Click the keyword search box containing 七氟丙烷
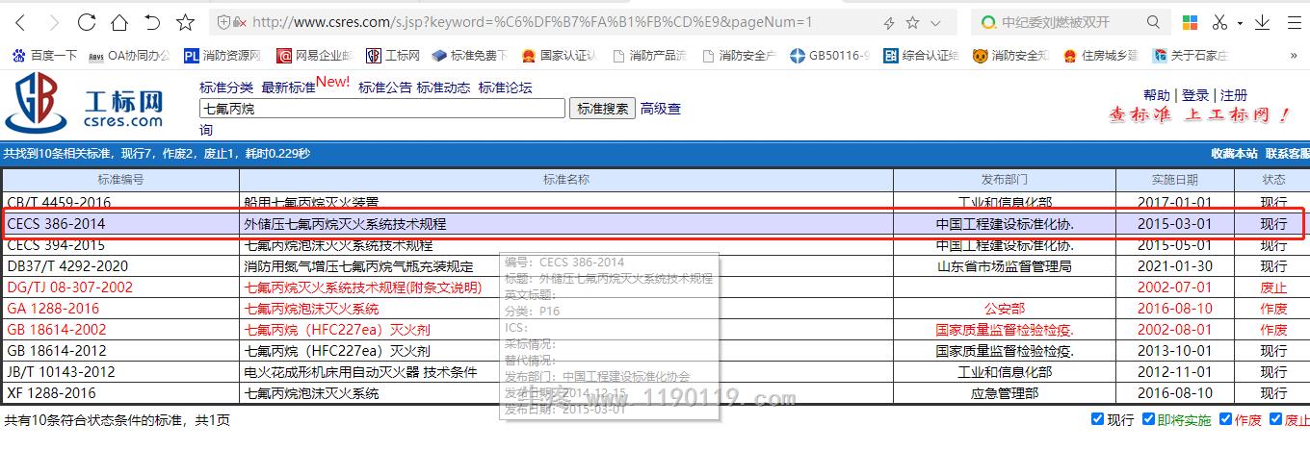1310x450 pixels. [x=381, y=109]
